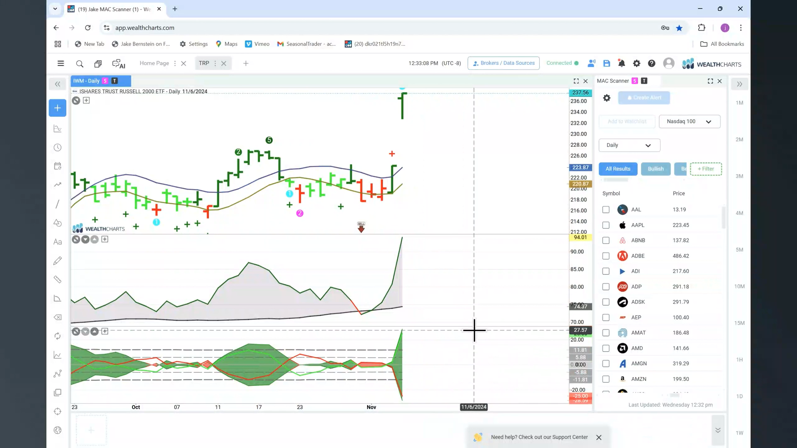Open the user profile avatar

pos(669,63)
